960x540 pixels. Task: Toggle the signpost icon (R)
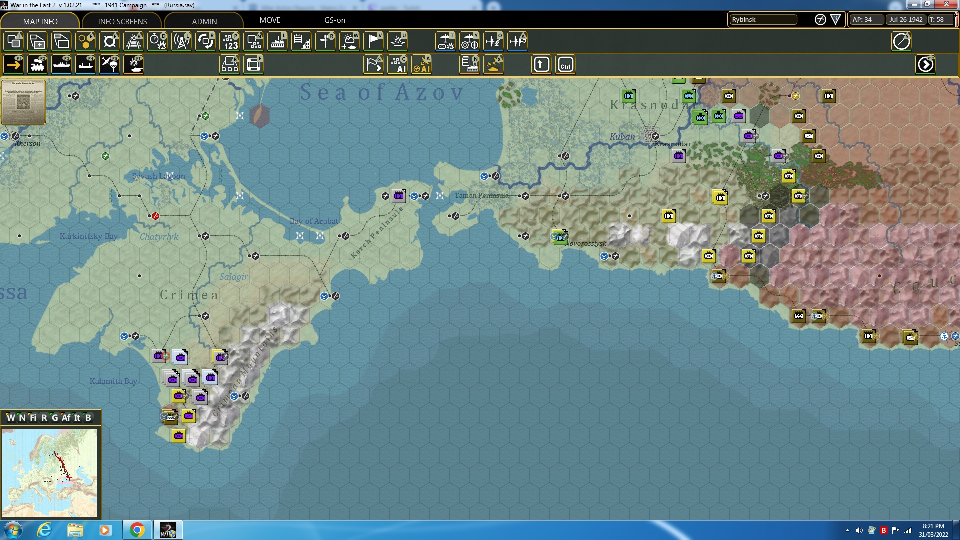[x=325, y=41]
